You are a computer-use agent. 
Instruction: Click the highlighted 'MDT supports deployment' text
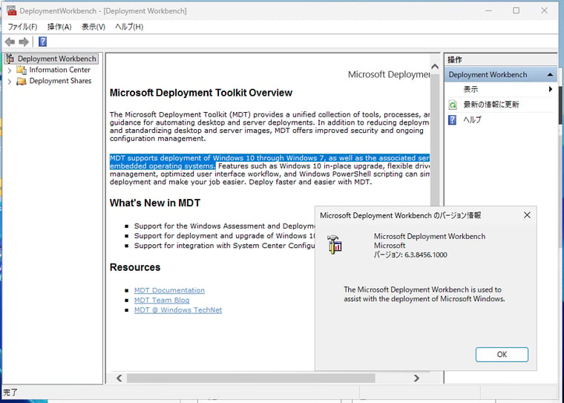[269, 162]
